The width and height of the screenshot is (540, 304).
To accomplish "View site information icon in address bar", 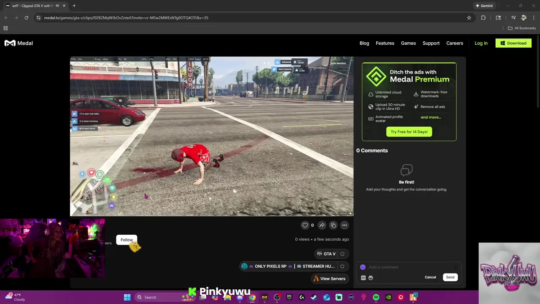I will click(38, 18).
